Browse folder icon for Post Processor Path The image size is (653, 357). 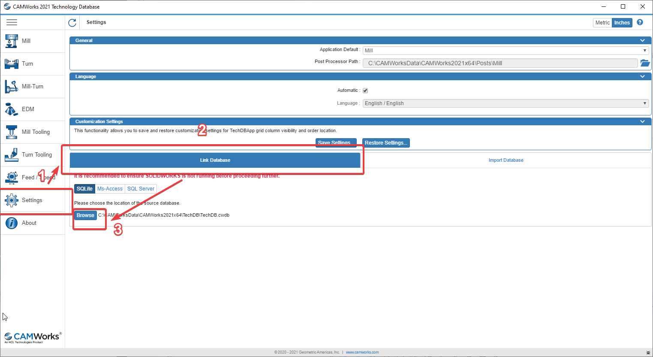point(645,63)
